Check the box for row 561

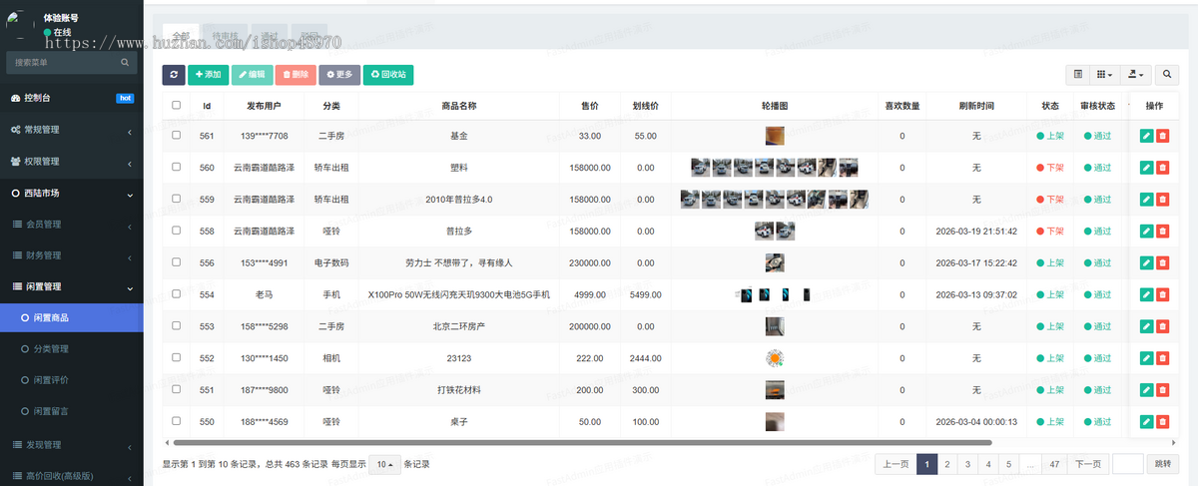177,136
